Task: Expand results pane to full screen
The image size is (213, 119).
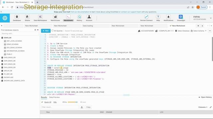Action: [x=211, y=107]
